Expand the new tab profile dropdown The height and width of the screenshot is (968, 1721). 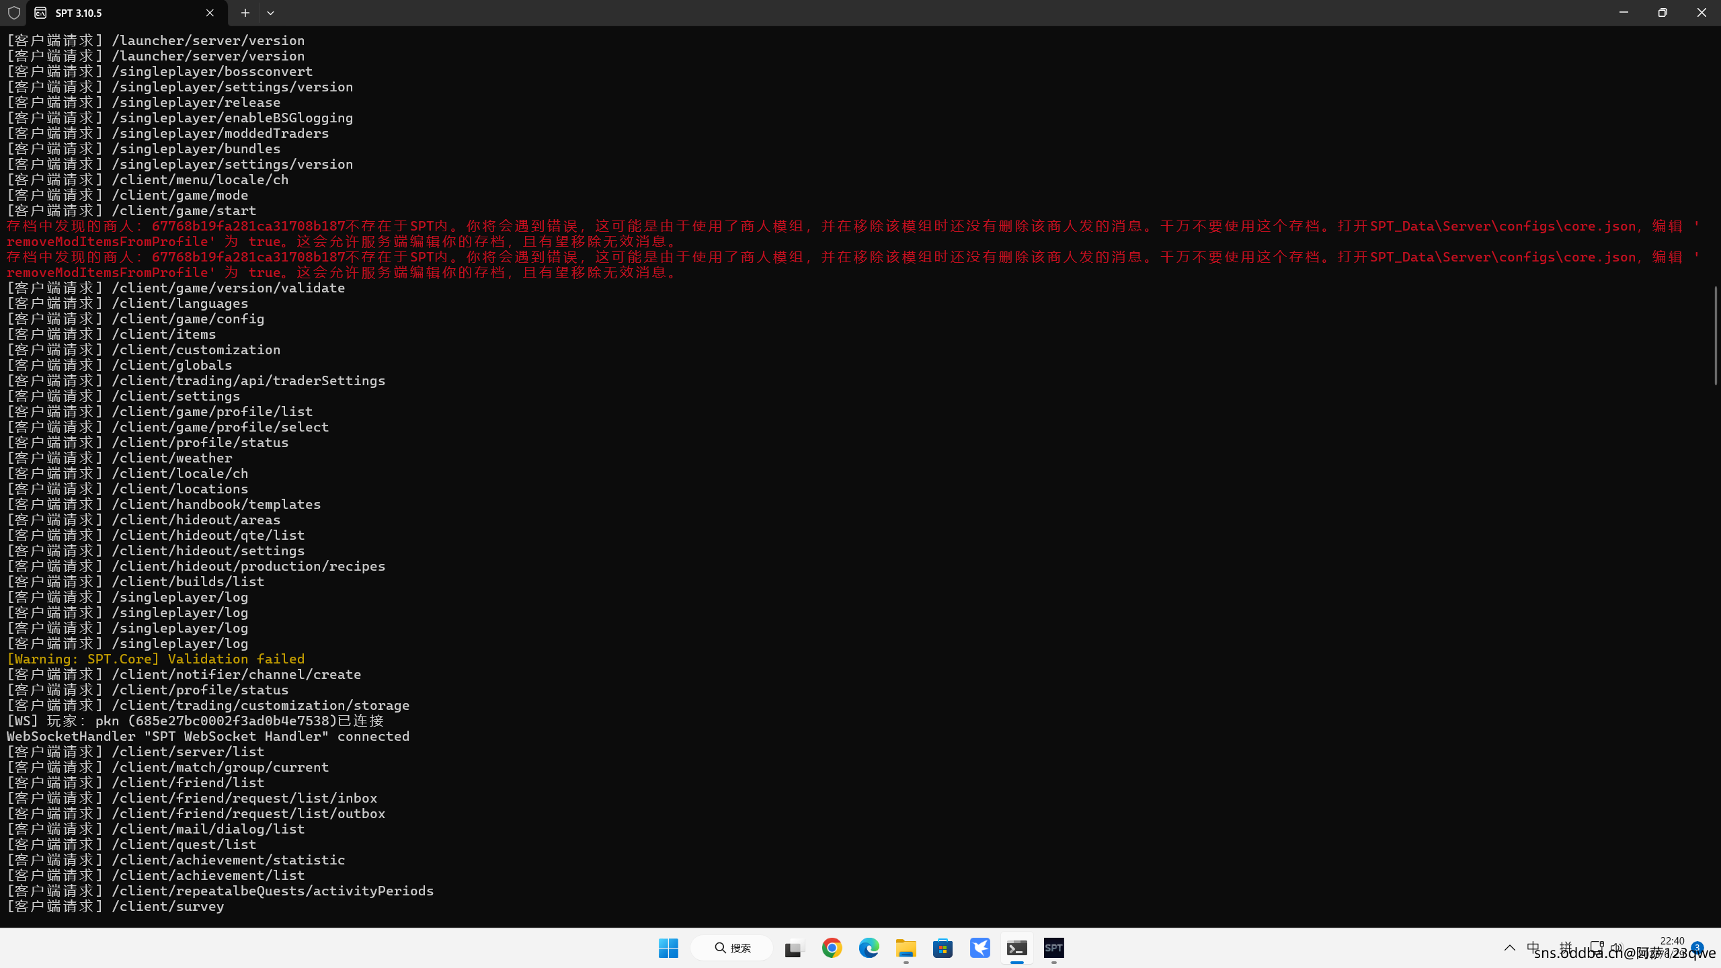tap(270, 13)
